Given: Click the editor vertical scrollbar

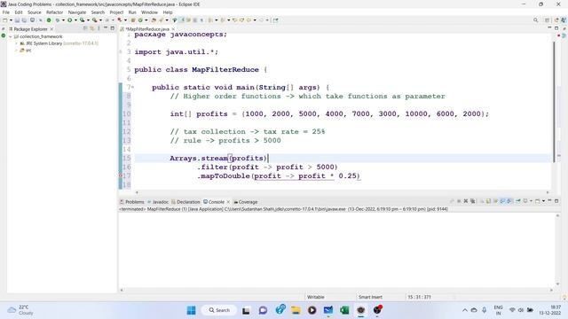Looking at the screenshot, I should point(554,101).
